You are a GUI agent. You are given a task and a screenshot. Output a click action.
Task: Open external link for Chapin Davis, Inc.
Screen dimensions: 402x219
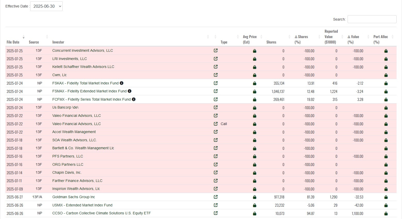click(x=216, y=172)
